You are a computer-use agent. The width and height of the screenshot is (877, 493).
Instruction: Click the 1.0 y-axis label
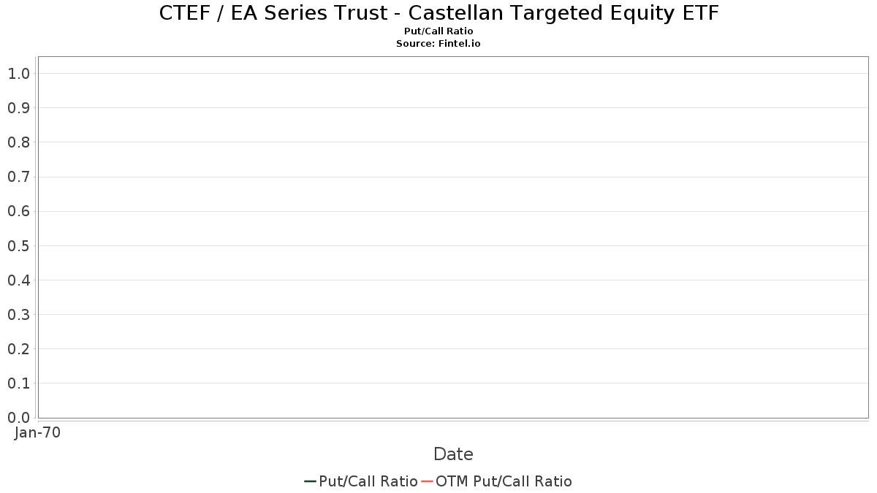(x=19, y=73)
